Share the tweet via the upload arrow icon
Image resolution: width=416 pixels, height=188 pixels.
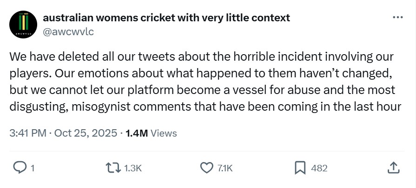[x=392, y=168]
